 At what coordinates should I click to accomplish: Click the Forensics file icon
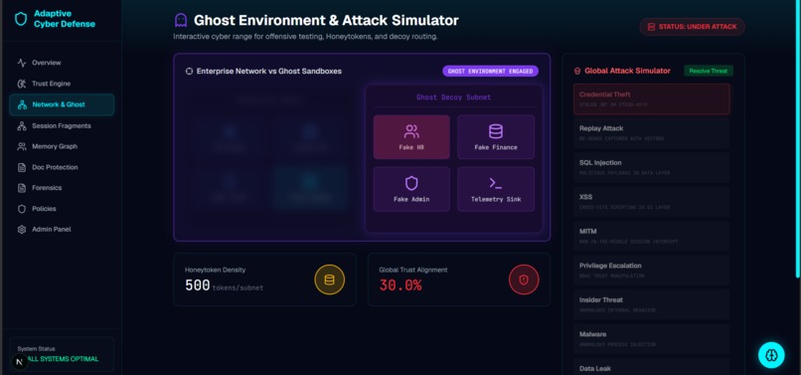coord(22,188)
